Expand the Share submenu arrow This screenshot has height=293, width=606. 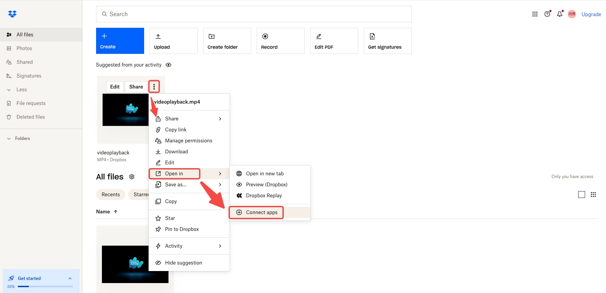tap(220, 119)
